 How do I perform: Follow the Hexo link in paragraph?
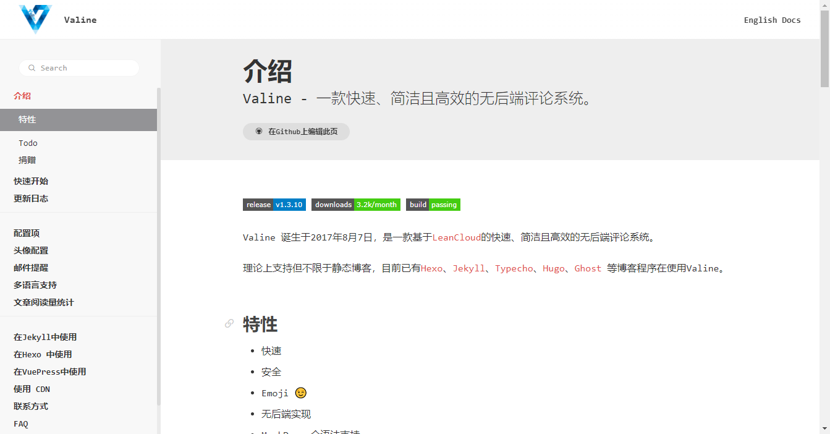[x=431, y=268]
